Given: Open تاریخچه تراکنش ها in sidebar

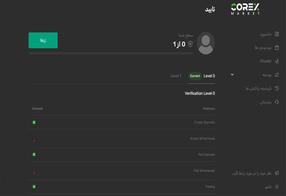Looking at the screenshot, I should [x=258, y=89].
